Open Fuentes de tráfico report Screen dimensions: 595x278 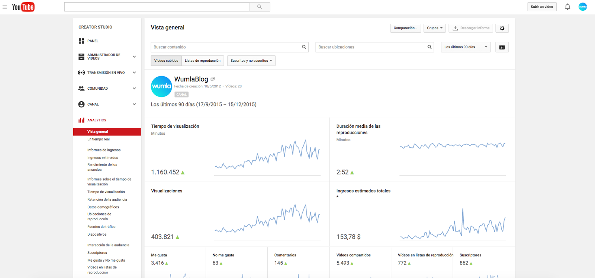pyautogui.click(x=102, y=227)
